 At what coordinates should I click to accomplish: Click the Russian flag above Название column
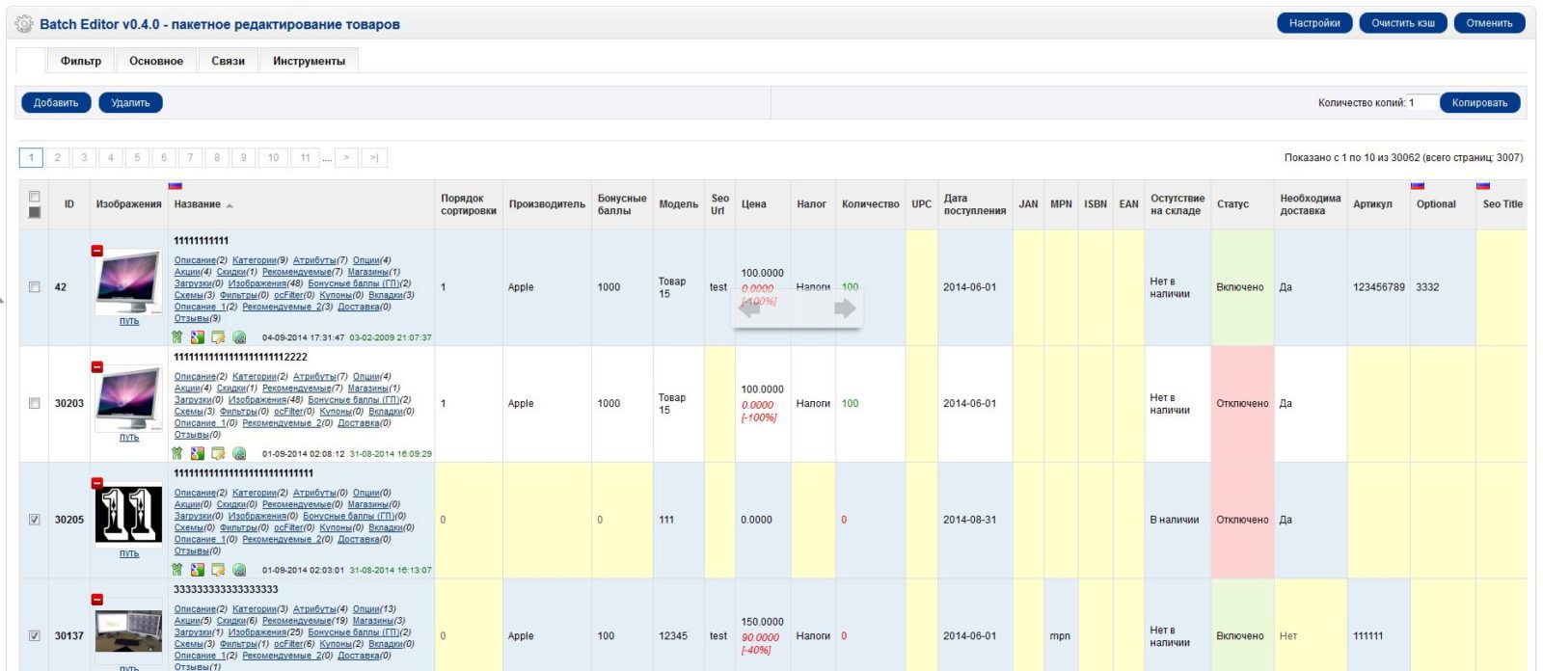(x=176, y=186)
